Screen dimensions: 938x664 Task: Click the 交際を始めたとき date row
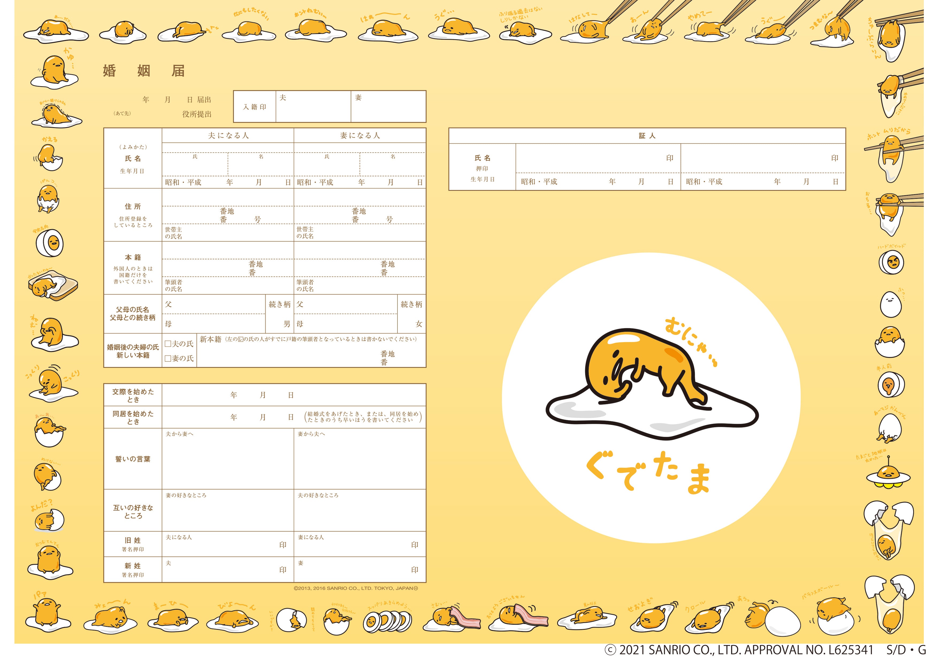(x=293, y=395)
